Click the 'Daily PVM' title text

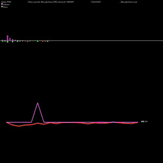pyautogui.click(x=6, y=2)
